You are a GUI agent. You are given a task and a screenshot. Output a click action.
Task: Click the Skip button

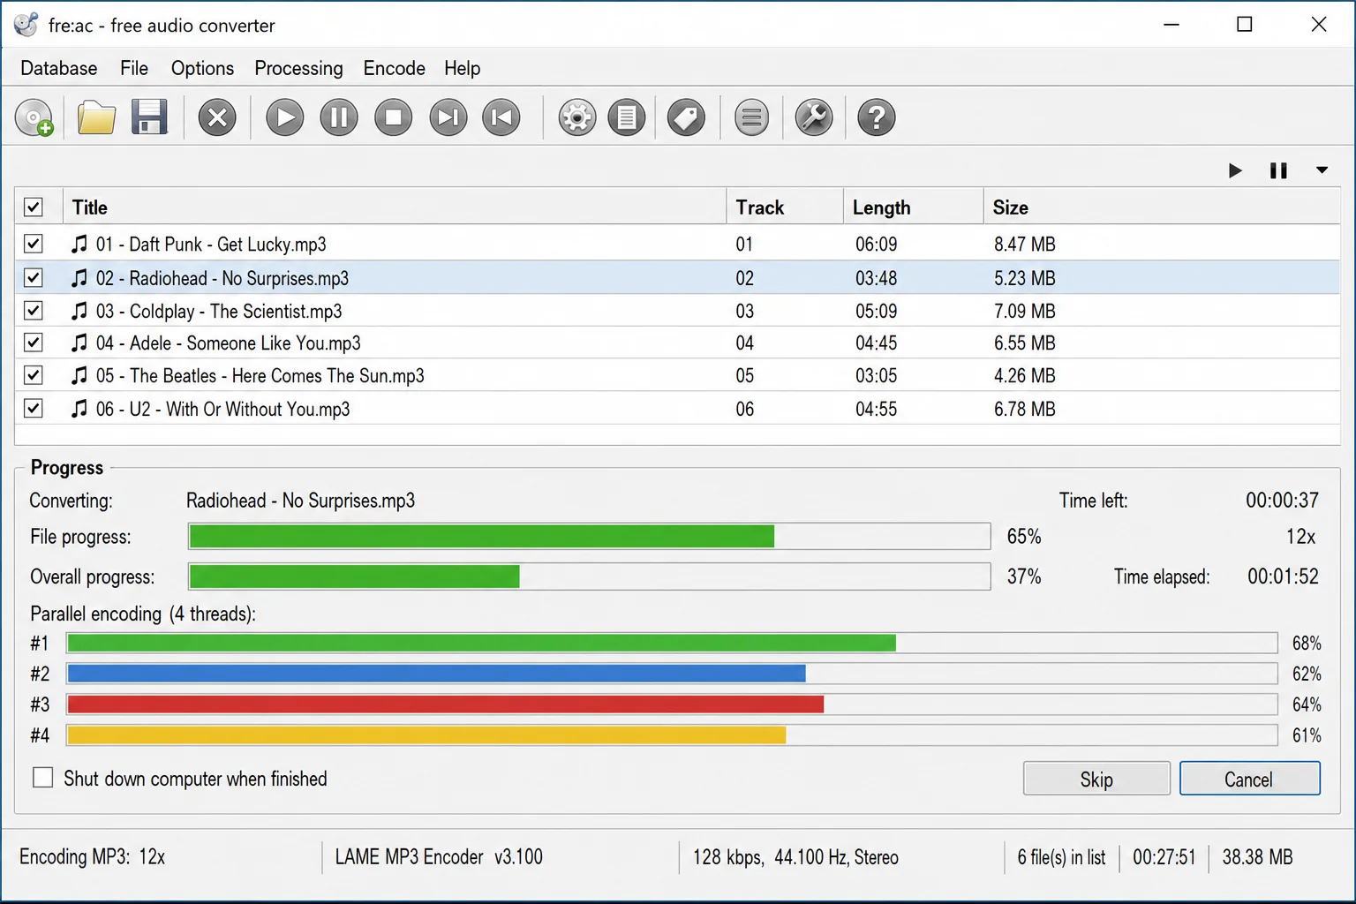pyautogui.click(x=1096, y=779)
